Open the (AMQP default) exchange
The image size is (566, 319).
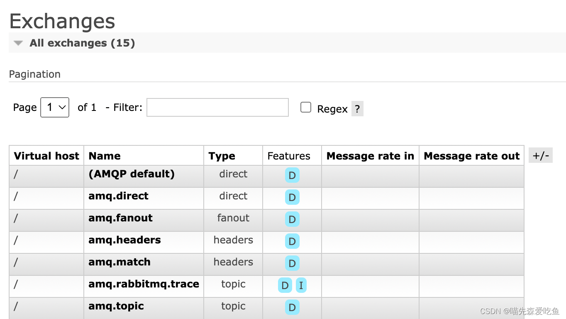click(132, 174)
